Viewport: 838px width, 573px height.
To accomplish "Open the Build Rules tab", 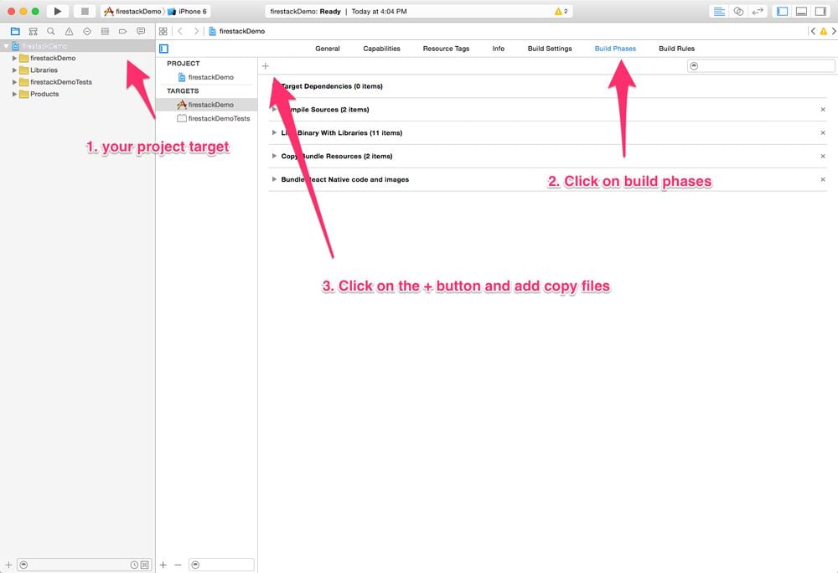I will click(x=676, y=49).
